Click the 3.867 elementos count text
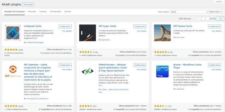 [x=185, y=19]
